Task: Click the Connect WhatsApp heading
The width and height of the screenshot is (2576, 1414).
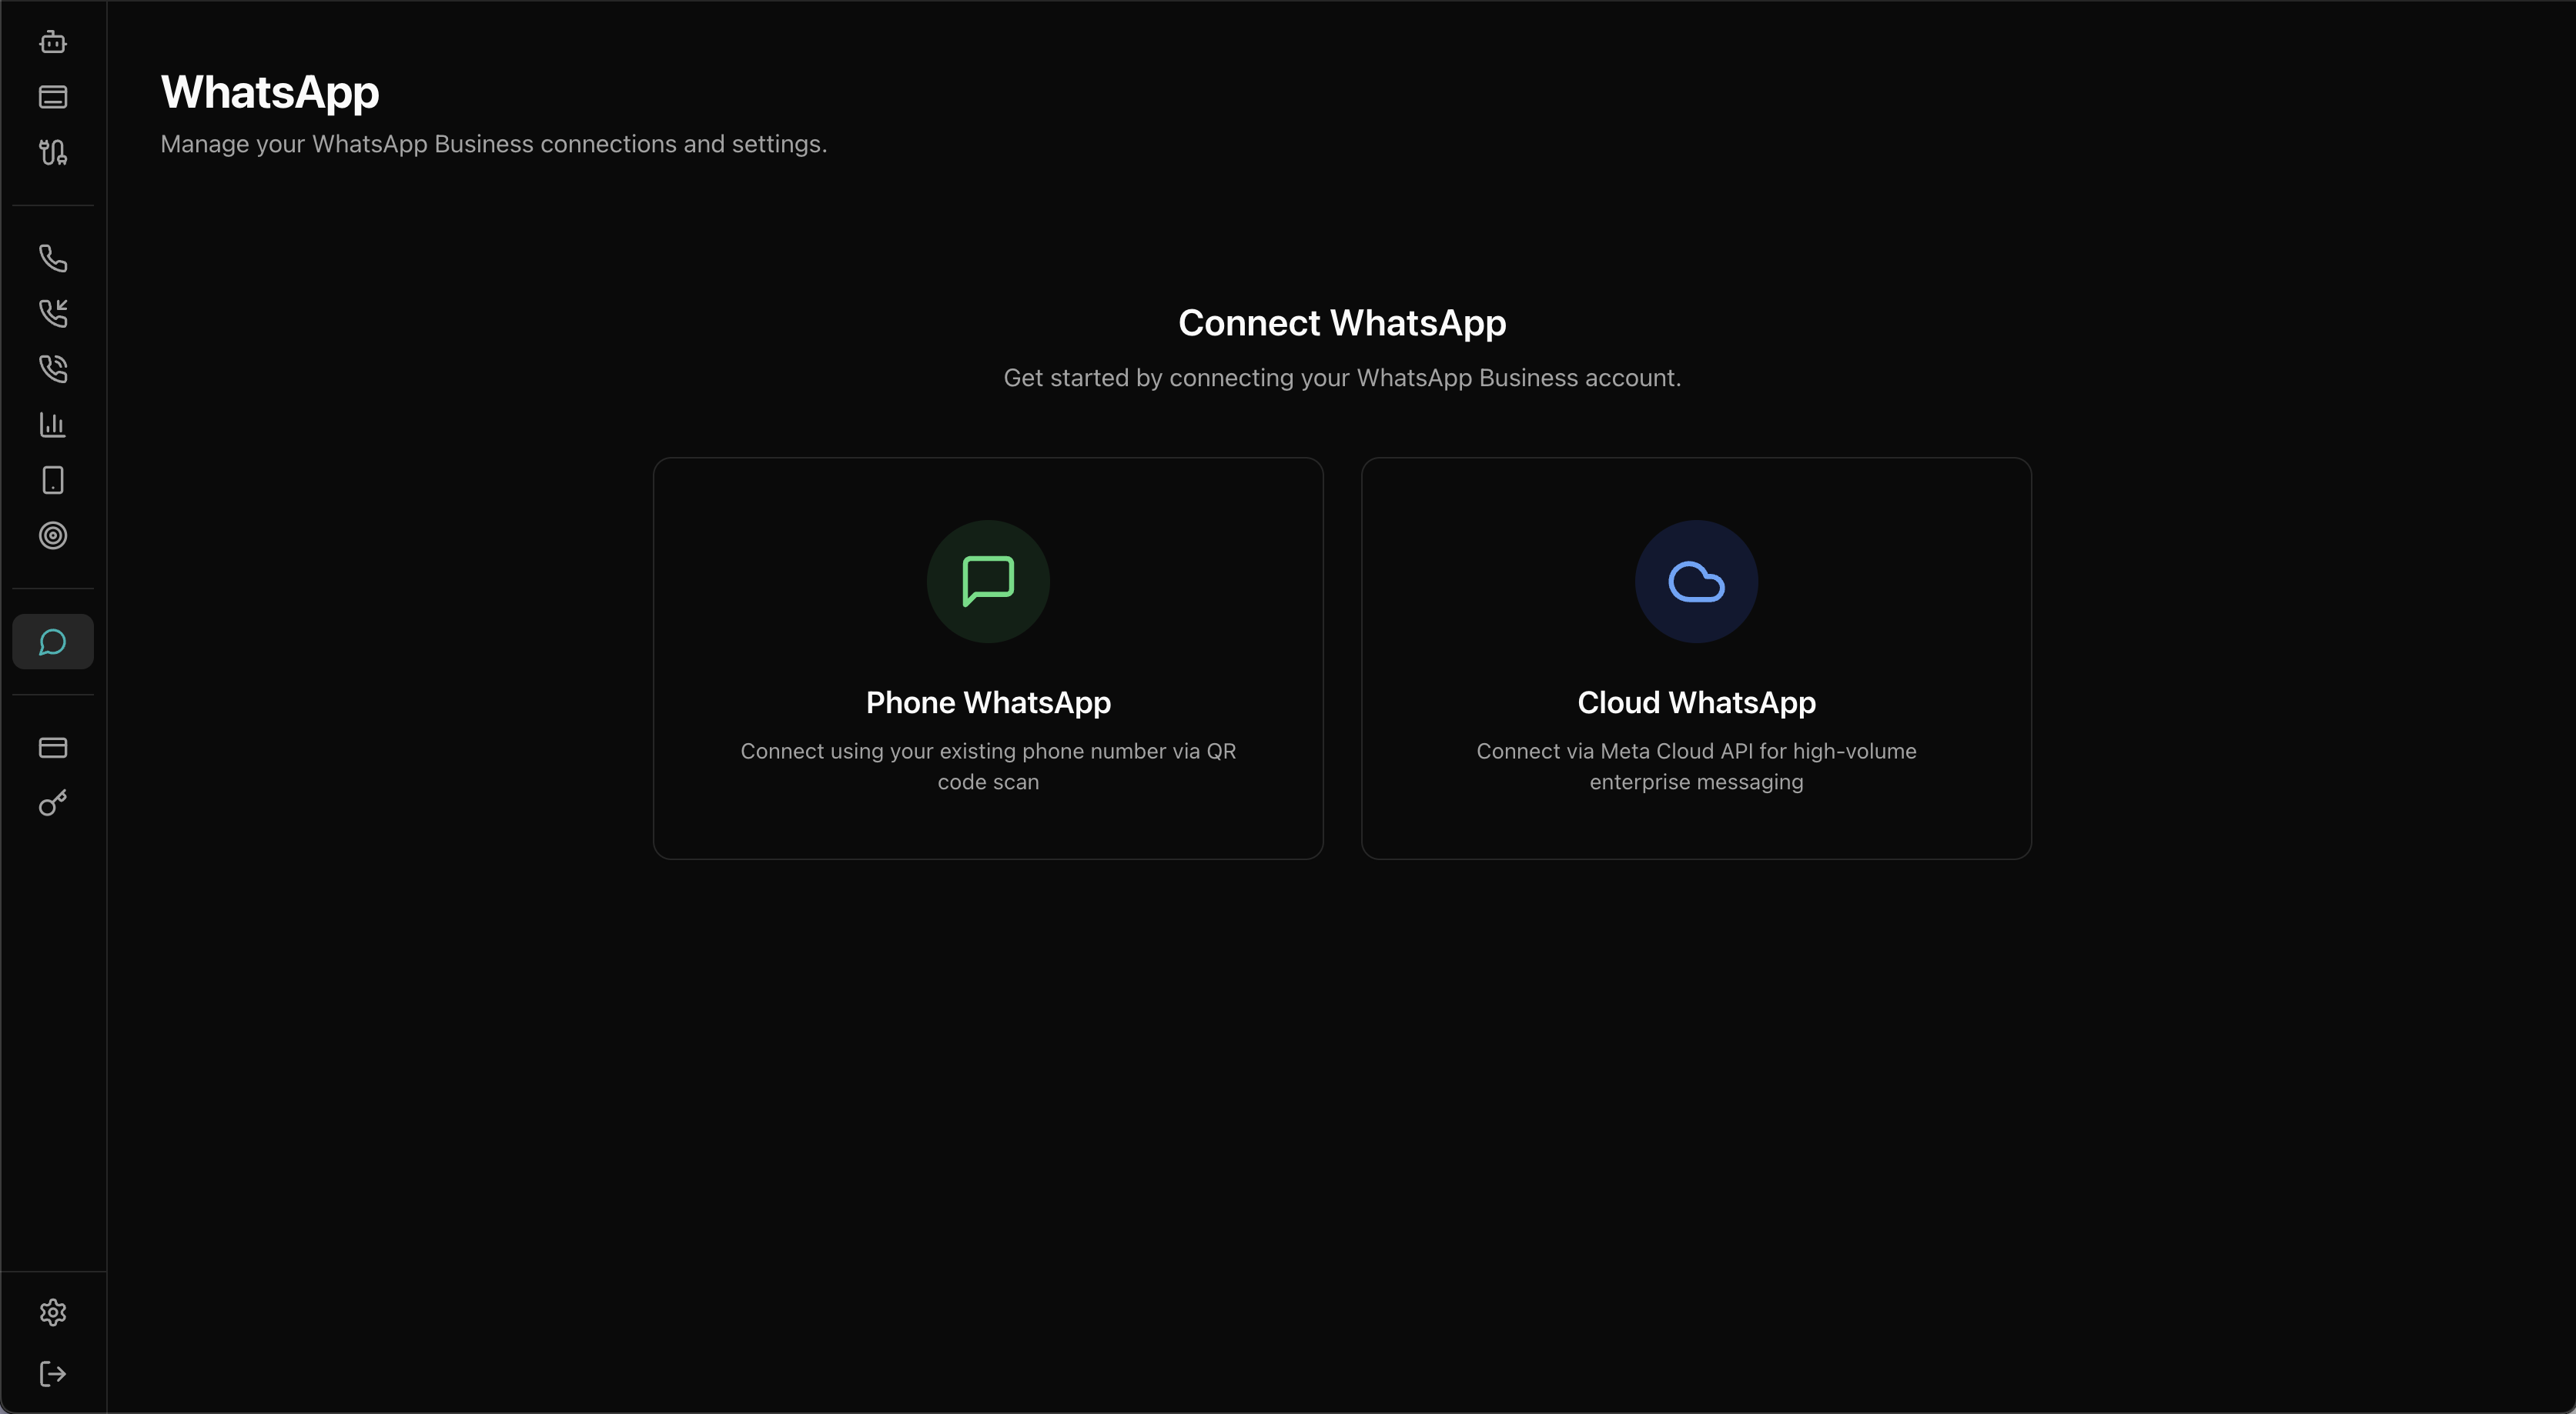Action: pos(1342,323)
